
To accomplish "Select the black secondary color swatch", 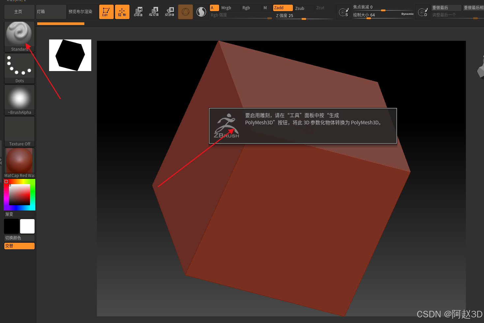I will [x=12, y=226].
